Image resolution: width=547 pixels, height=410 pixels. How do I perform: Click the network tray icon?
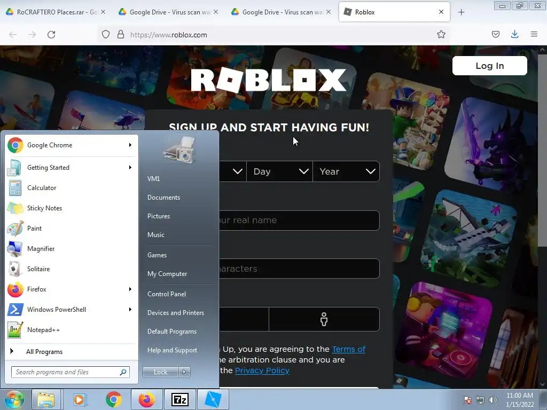[480, 400]
